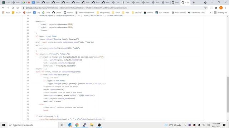Open File Explorer from taskbar
Screen dimensions: 229x128
[92, 125]
